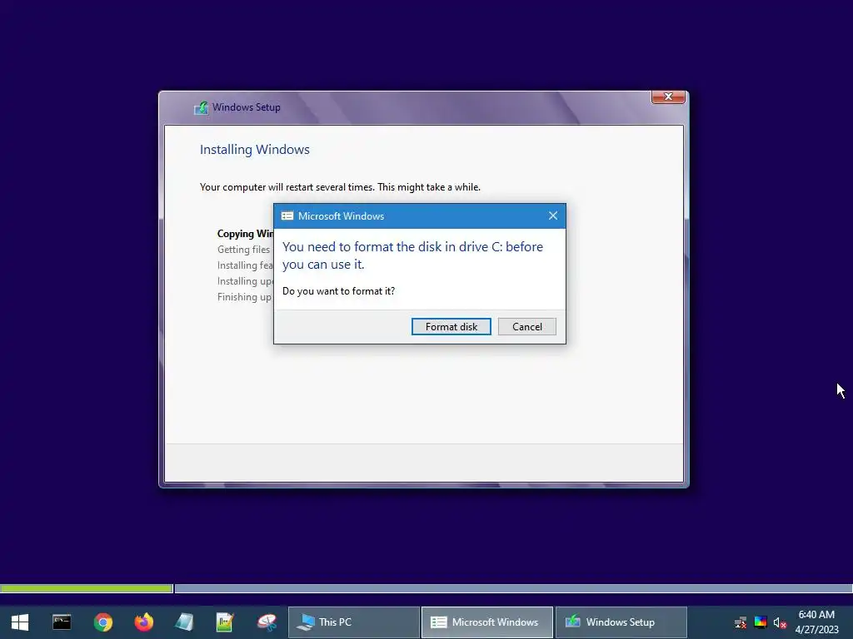Close the Windows Setup window
Image resolution: width=853 pixels, height=639 pixels.
click(x=668, y=97)
